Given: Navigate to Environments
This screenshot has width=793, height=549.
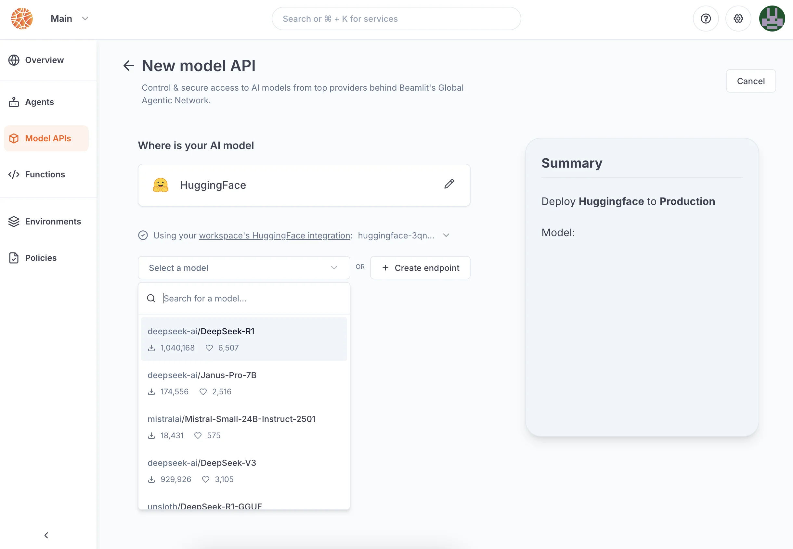Looking at the screenshot, I should point(46,222).
